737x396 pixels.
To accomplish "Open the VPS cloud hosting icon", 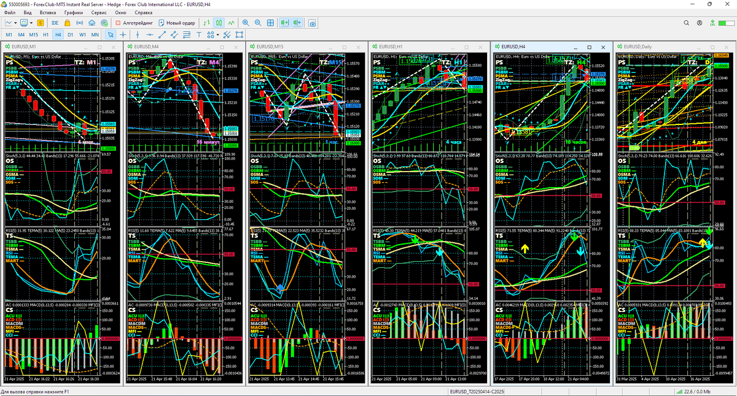I will (92, 23).
